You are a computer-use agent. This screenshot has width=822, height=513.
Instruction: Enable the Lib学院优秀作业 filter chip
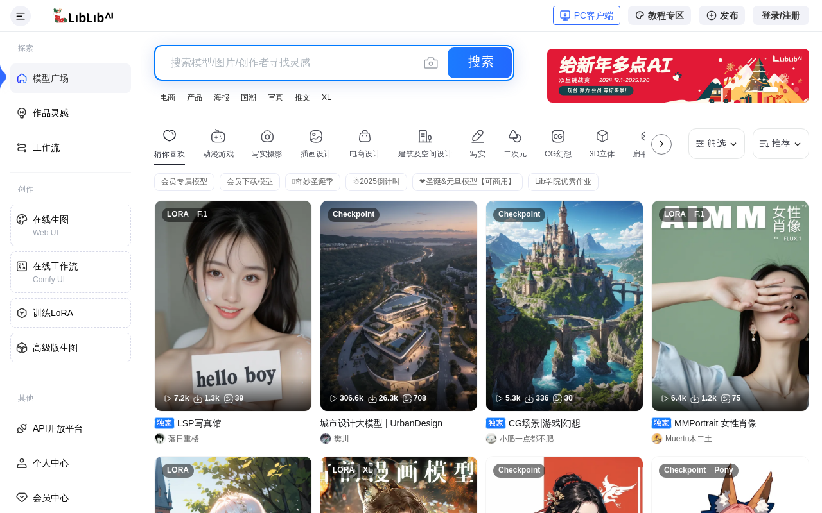[563, 182]
